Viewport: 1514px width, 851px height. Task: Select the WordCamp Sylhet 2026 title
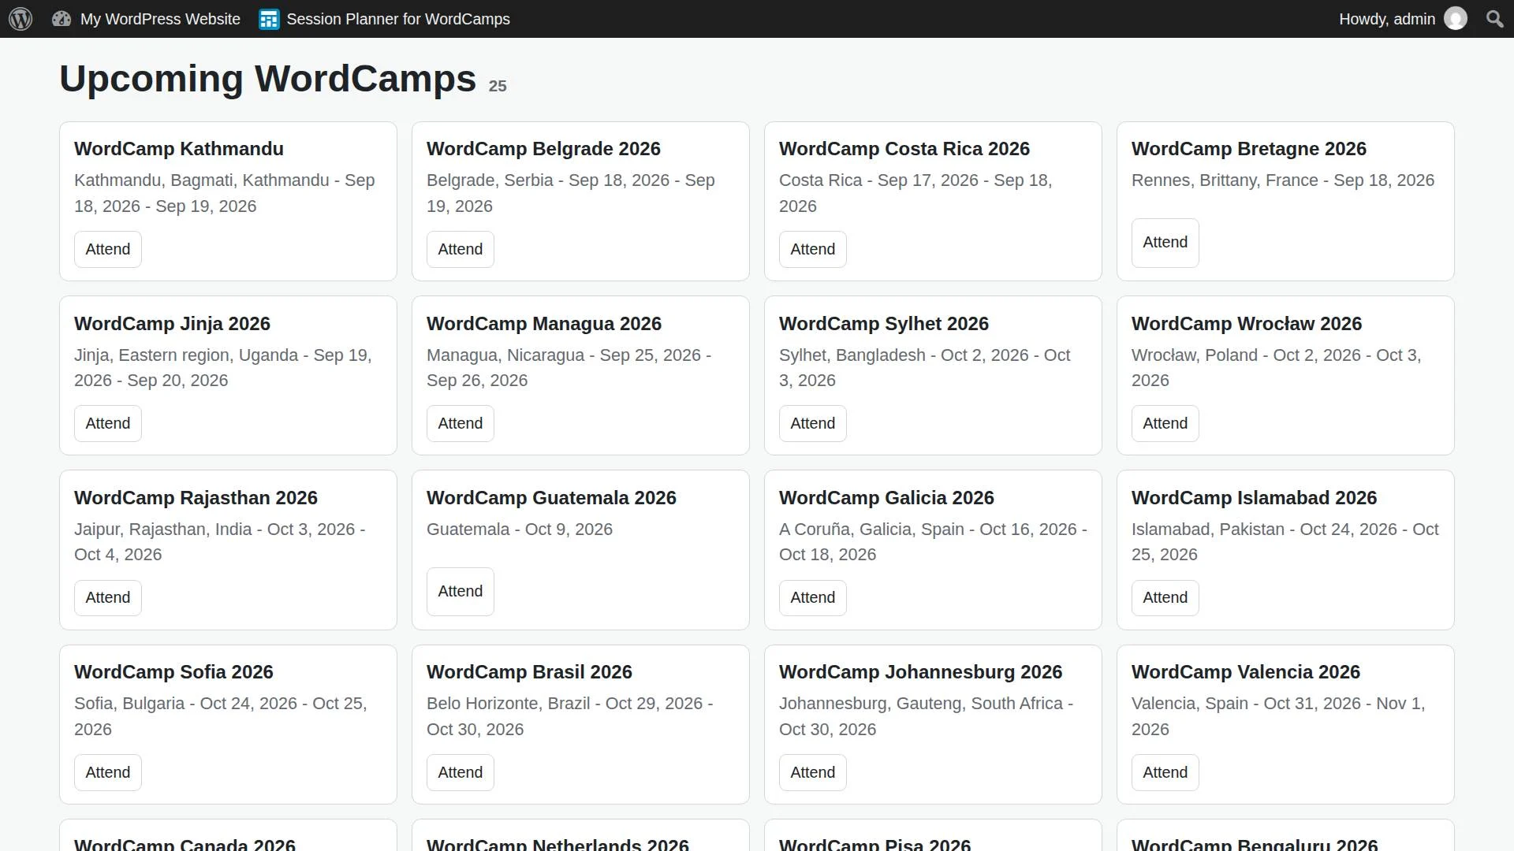coord(884,324)
